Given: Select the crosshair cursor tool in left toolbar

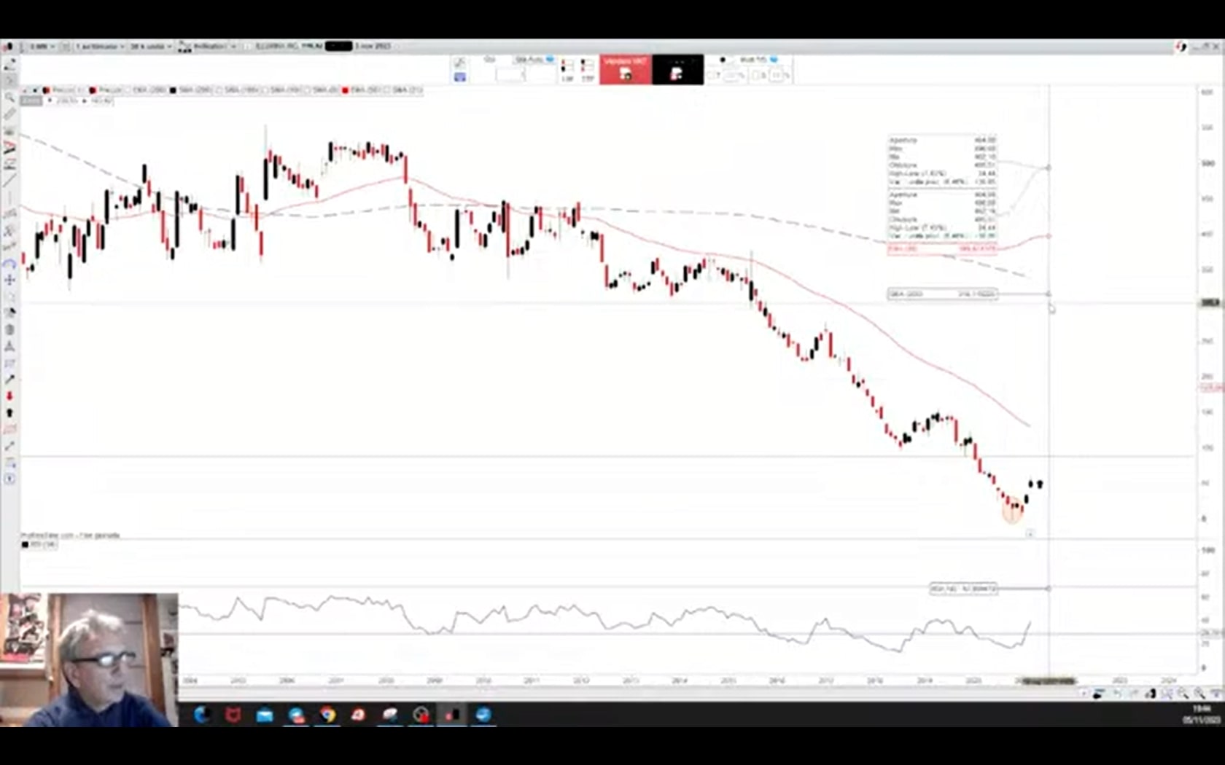Looking at the screenshot, I should (x=9, y=280).
